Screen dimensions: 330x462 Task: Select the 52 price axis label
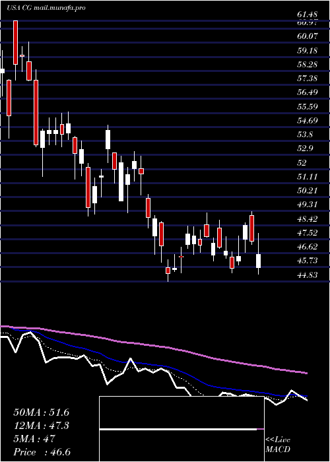(302, 162)
